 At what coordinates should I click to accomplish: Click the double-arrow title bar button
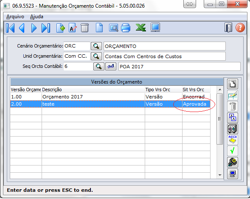pyautogui.click(x=190, y=4)
